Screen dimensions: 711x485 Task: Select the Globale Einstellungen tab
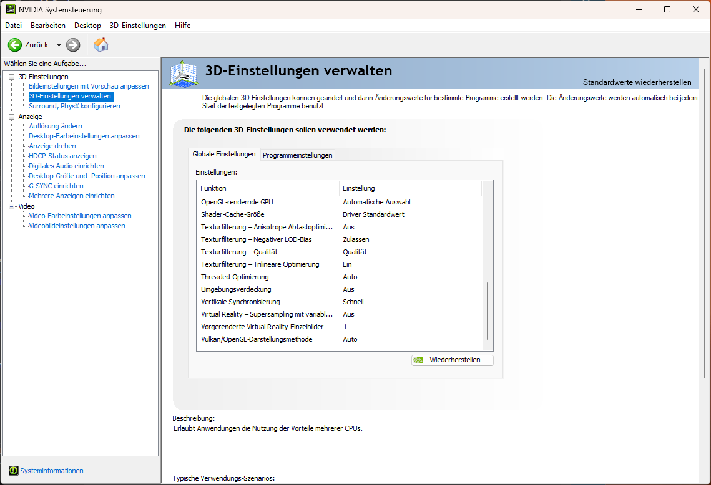[x=224, y=154]
